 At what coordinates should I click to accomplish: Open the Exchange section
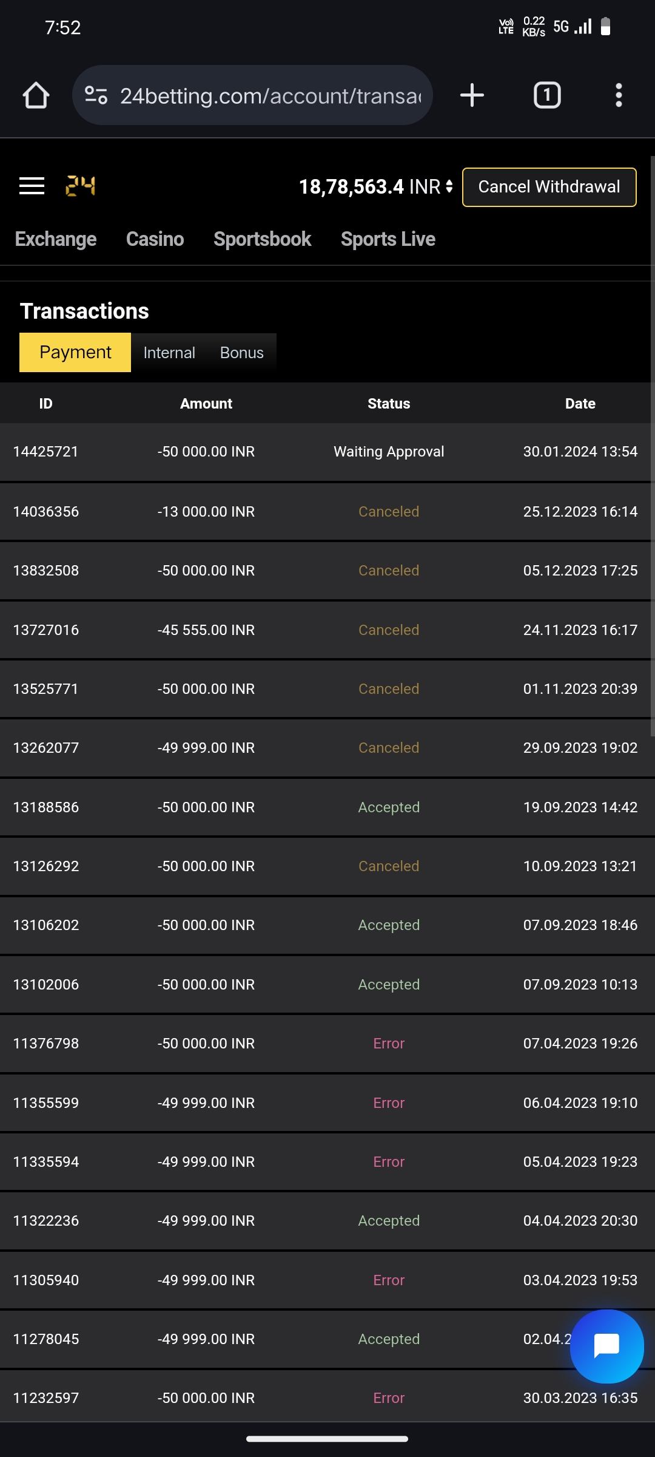pyautogui.click(x=56, y=239)
